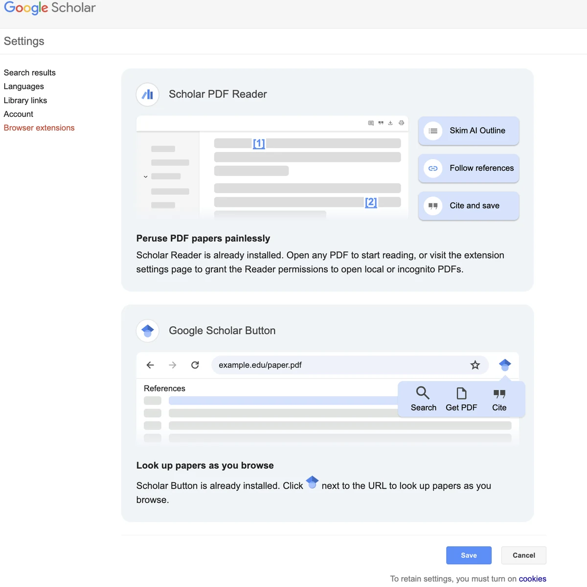Click the Search magnifier icon in popup
Screen dimensions: 587x587
pyautogui.click(x=423, y=393)
